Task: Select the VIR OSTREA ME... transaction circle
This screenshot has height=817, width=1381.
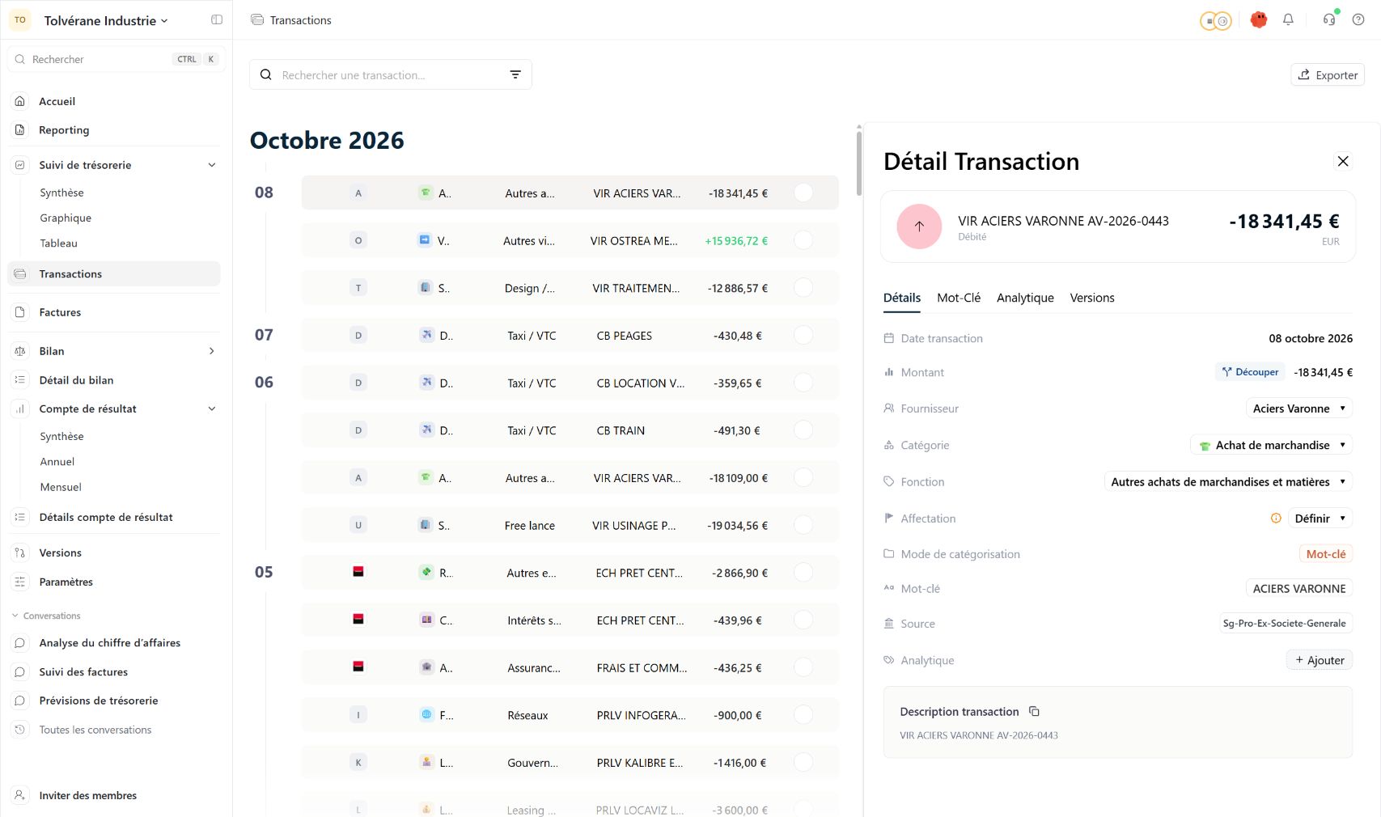Action: [x=803, y=240]
